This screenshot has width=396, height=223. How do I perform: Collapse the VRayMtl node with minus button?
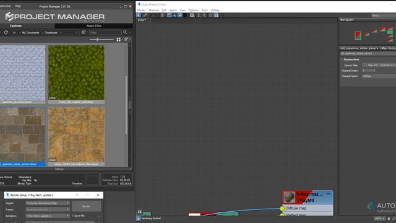pos(329,194)
